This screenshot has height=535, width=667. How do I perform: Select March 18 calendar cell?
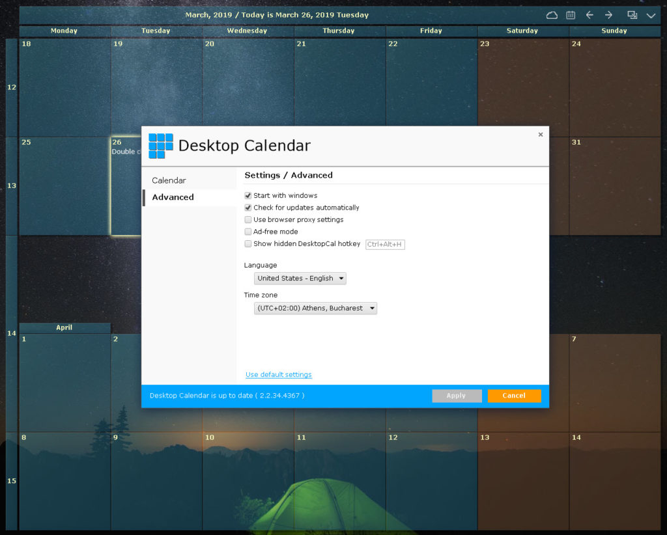[64, 87]
